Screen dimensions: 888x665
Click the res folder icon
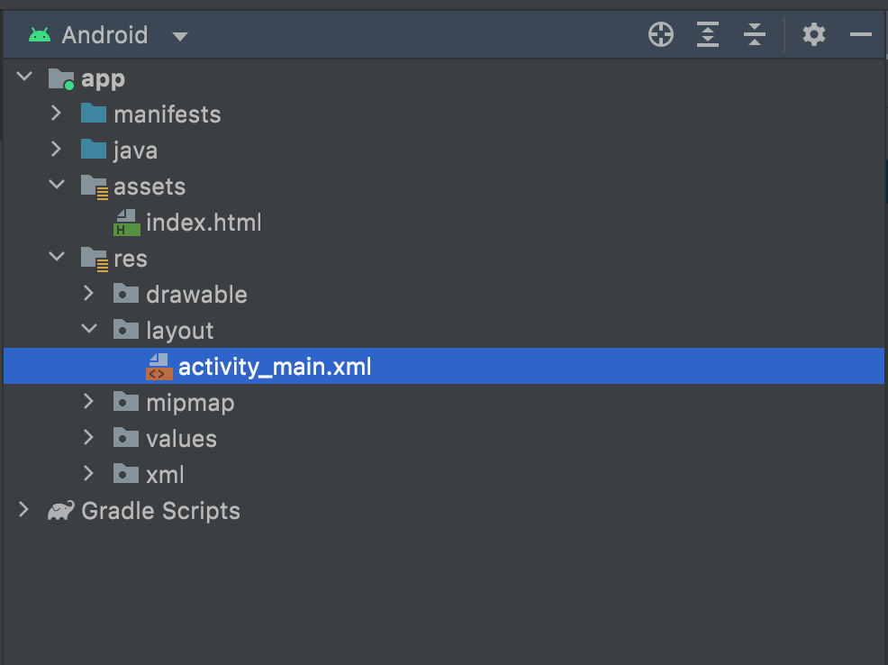95,259
